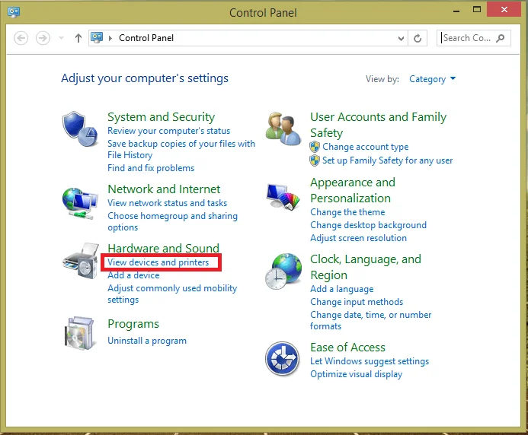Open Clock, Language, and Region category
This screenshot has width=528, height=435.
(x=366, y=267)
